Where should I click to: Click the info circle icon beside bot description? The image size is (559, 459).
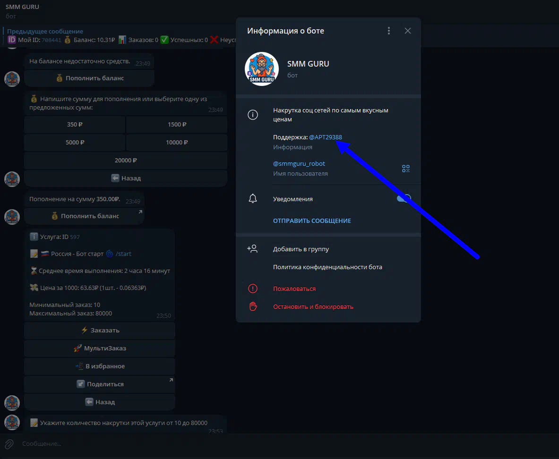pyautogui.click(x=253, y=115)
